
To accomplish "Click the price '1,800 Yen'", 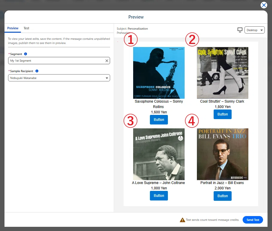I will tap(223, 107).
